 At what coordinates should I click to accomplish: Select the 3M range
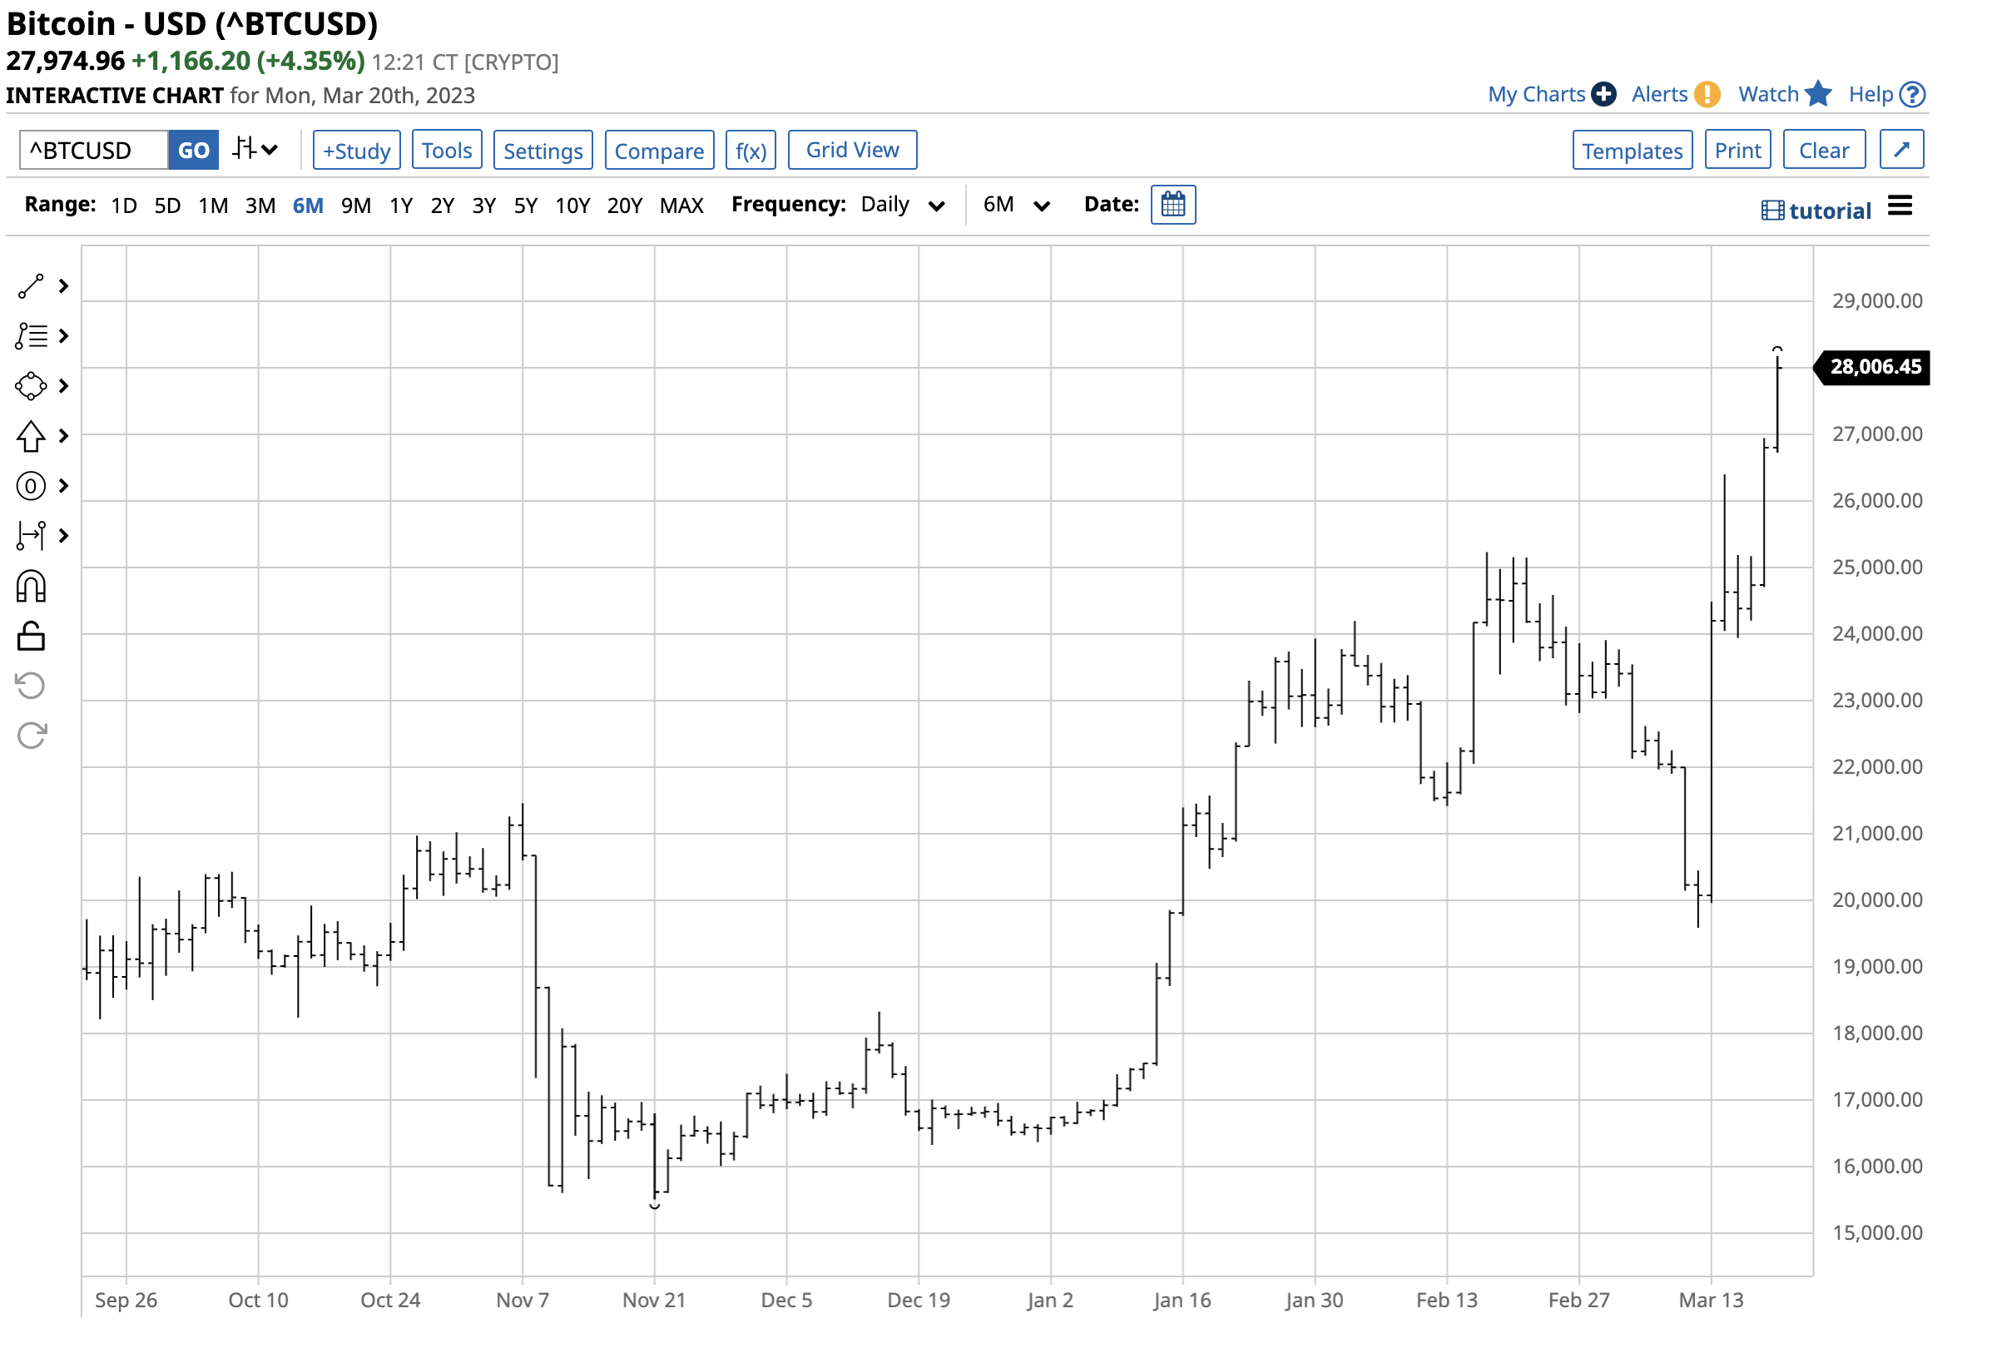pos(260,206)
